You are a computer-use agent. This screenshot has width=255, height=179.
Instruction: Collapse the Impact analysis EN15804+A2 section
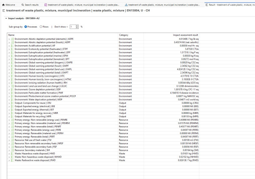(x=6, y=19)
